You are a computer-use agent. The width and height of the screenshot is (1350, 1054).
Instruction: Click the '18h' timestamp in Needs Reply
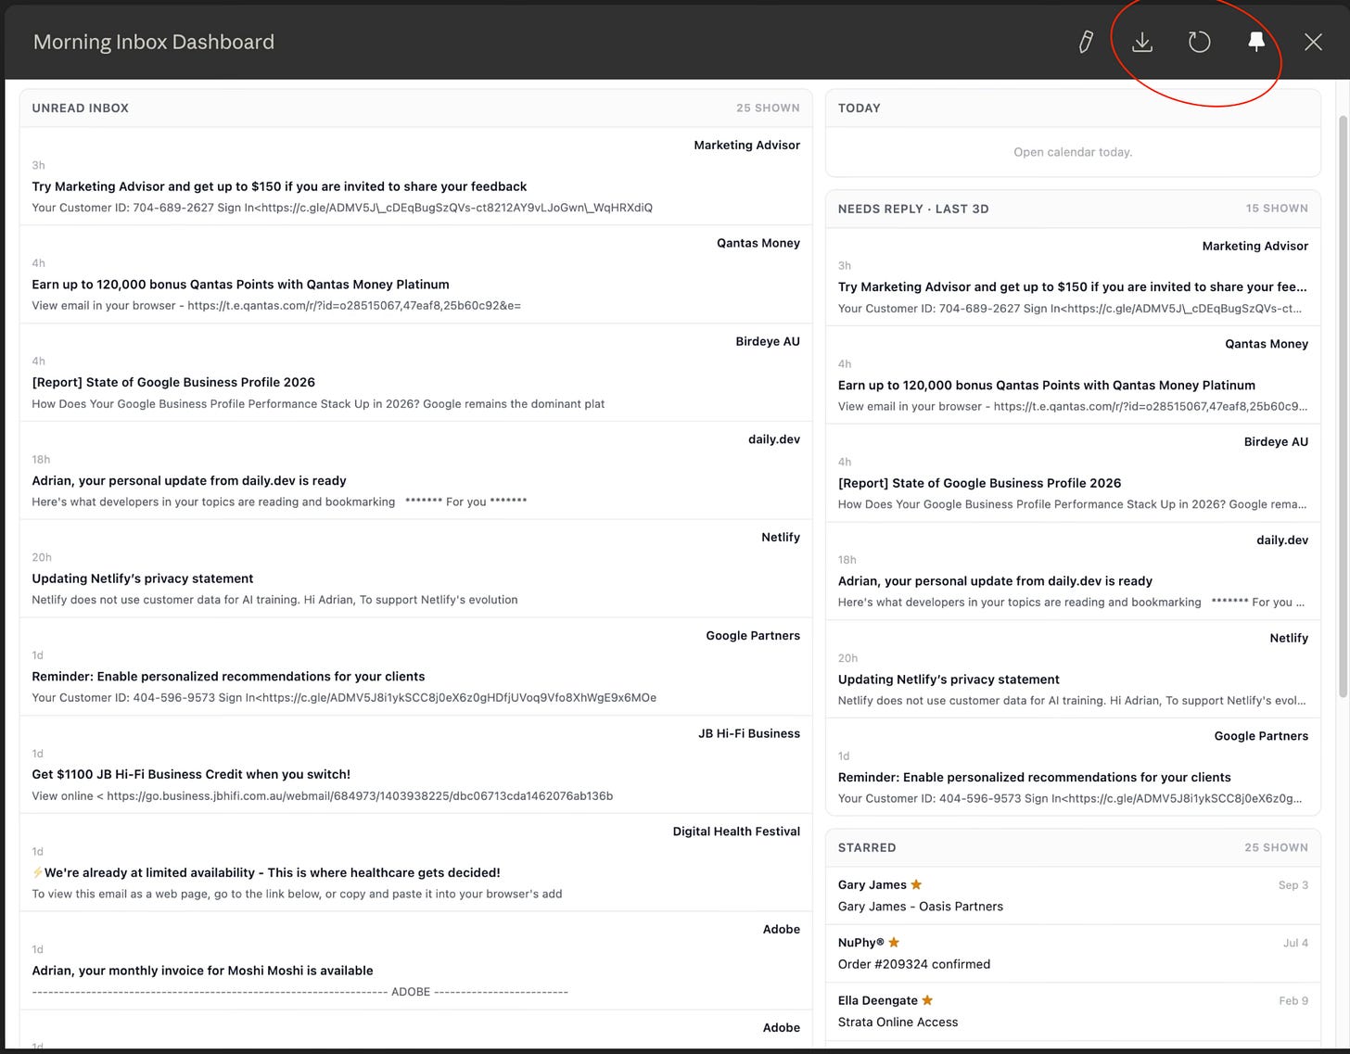(847, 560)
